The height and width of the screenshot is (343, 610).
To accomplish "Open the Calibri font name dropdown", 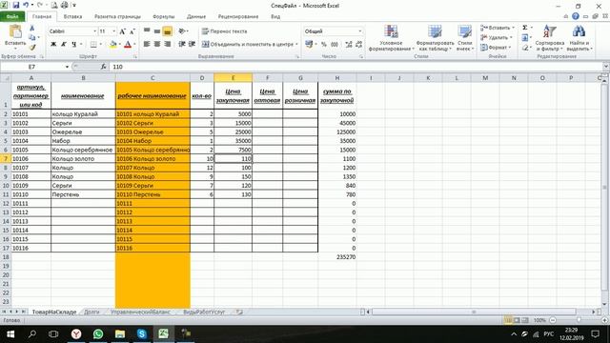I will pos(94,31).
